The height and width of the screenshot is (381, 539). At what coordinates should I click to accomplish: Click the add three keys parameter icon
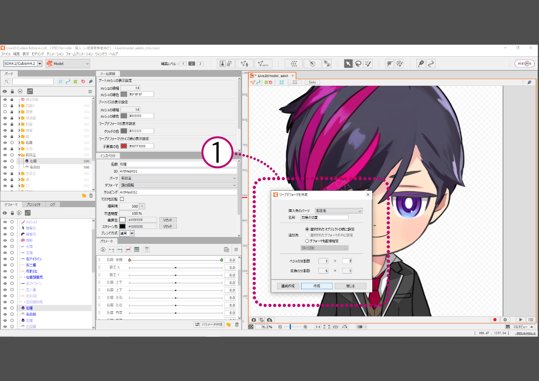click(120, 250)
